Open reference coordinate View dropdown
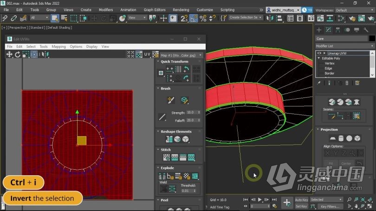The height and width of the screenshot is (211, 376). tap(137, 18)
